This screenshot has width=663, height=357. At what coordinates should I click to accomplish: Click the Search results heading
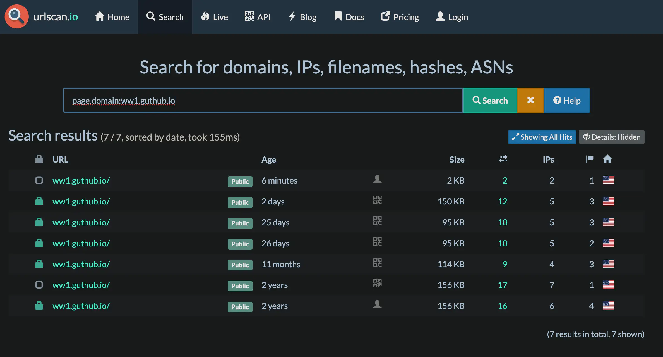tap(53, 135)
